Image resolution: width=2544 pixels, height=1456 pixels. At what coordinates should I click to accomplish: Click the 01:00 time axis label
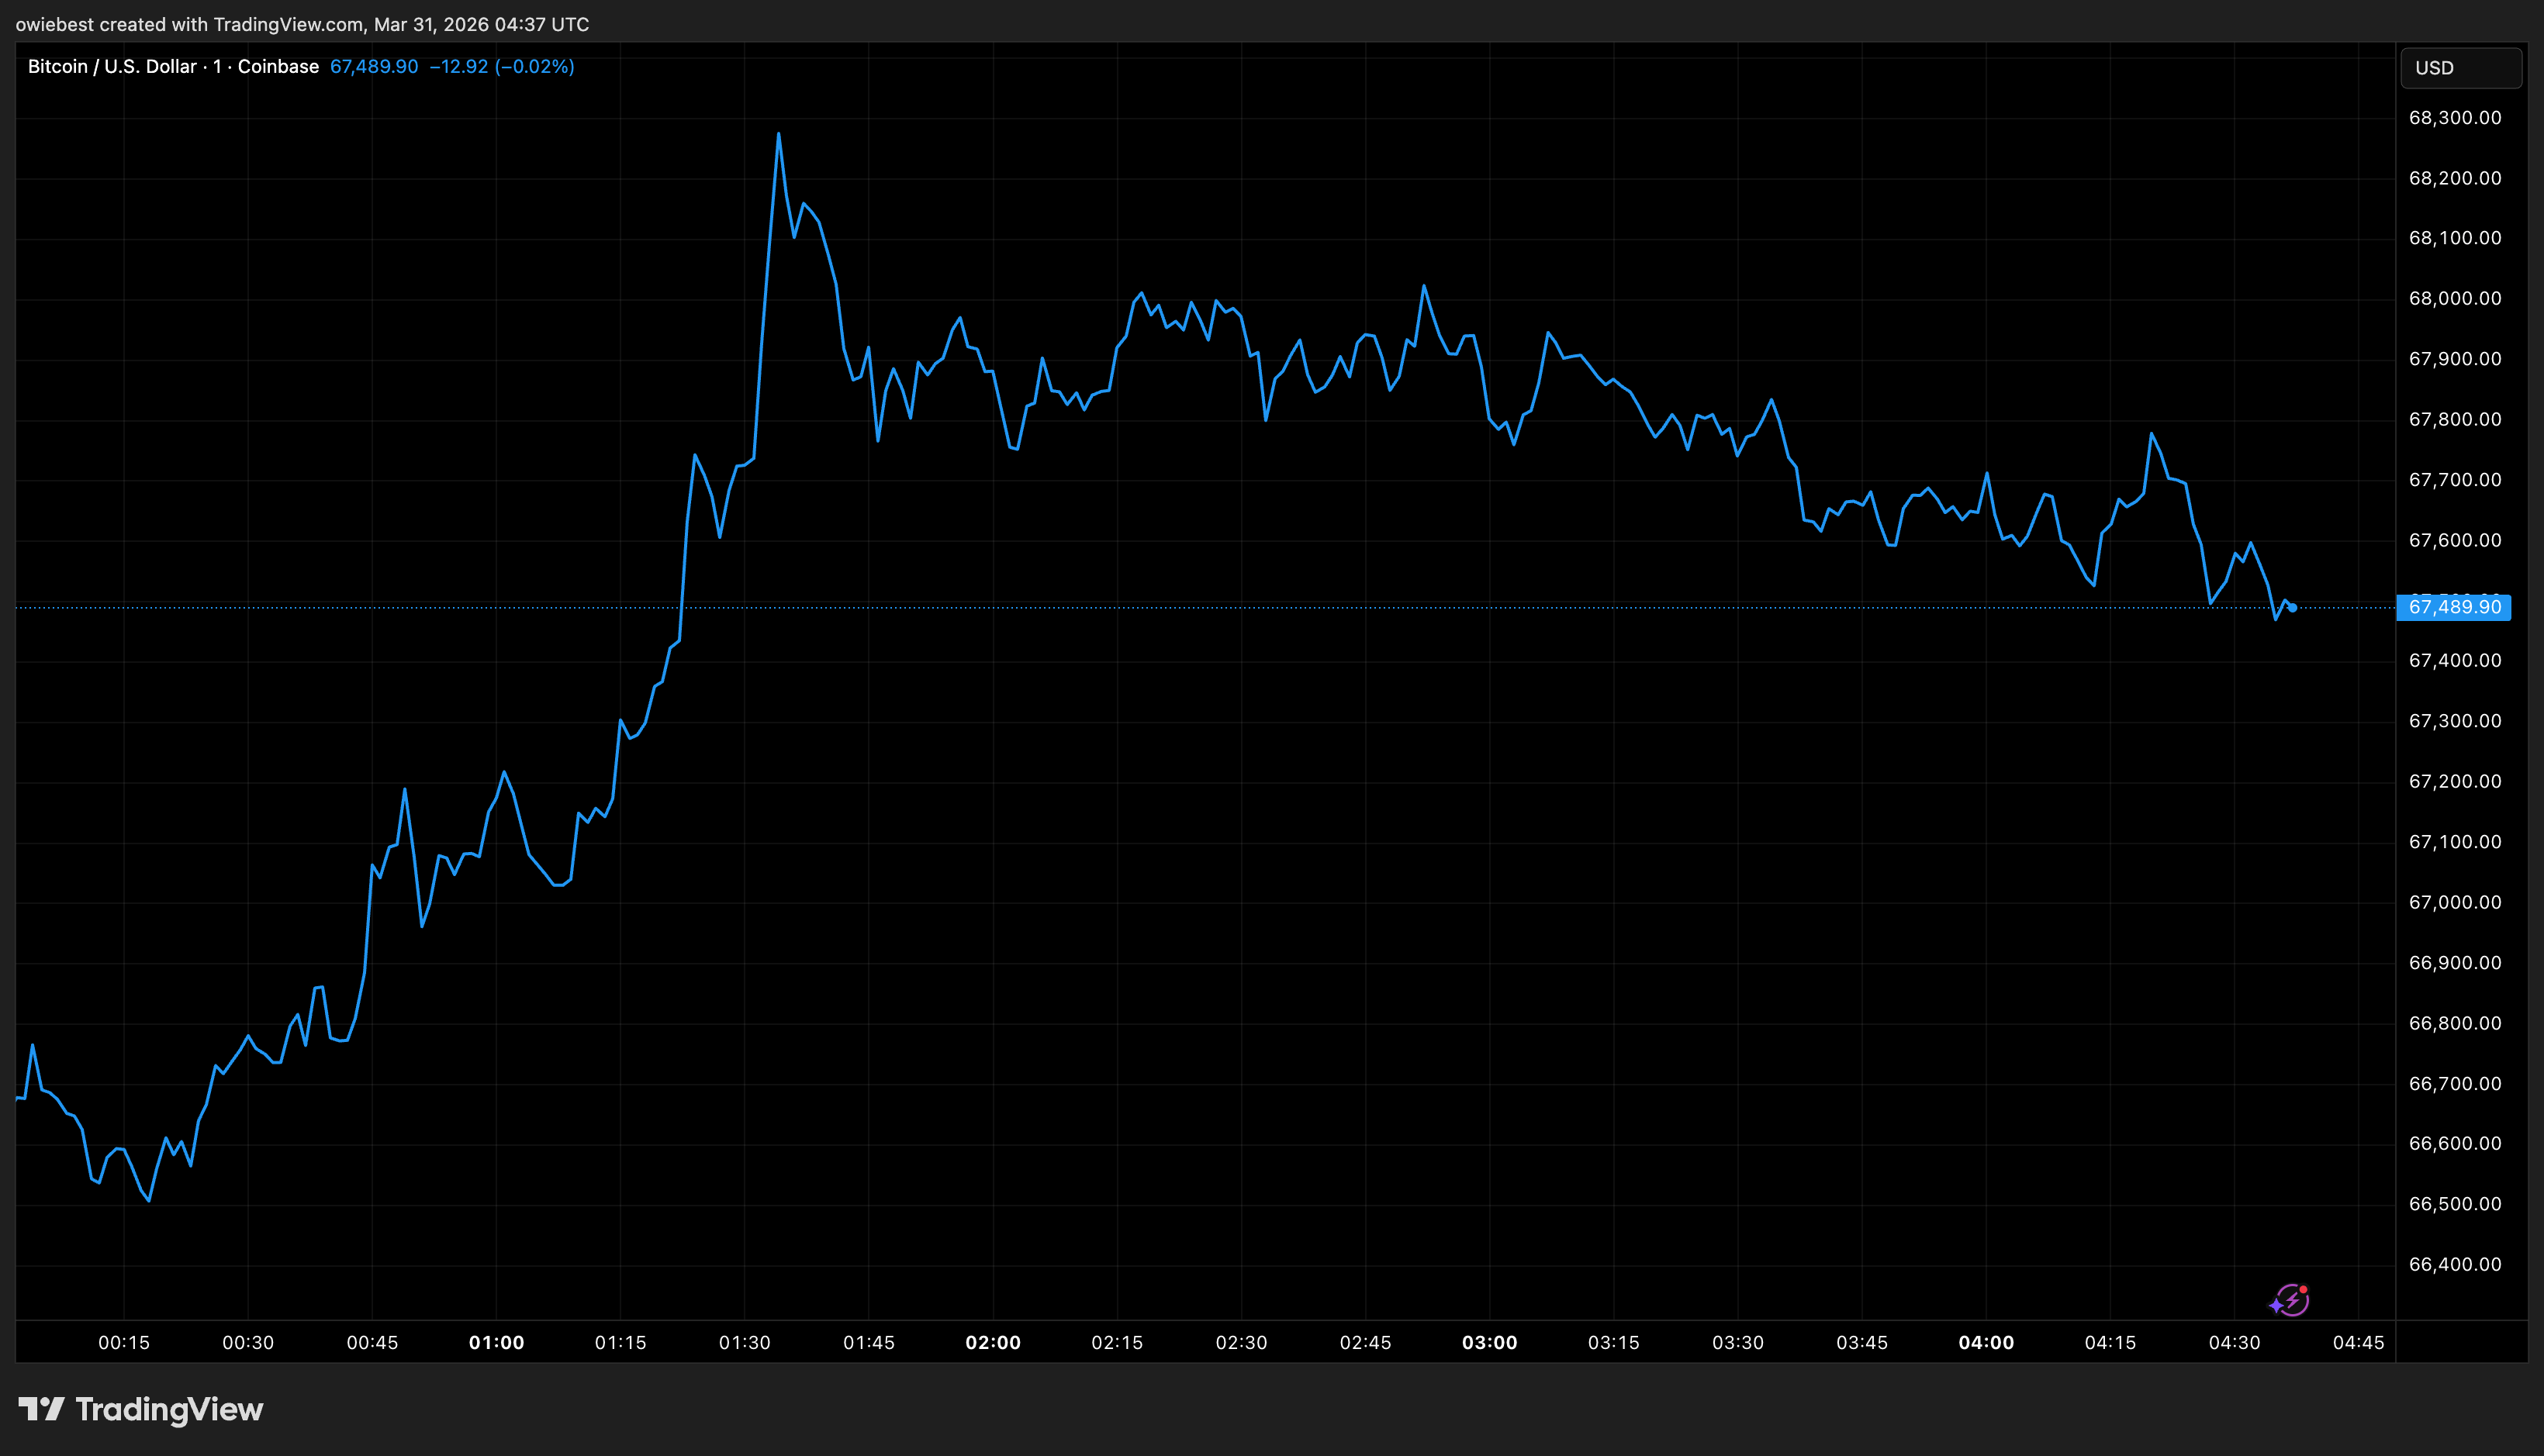pos(496,1342)
